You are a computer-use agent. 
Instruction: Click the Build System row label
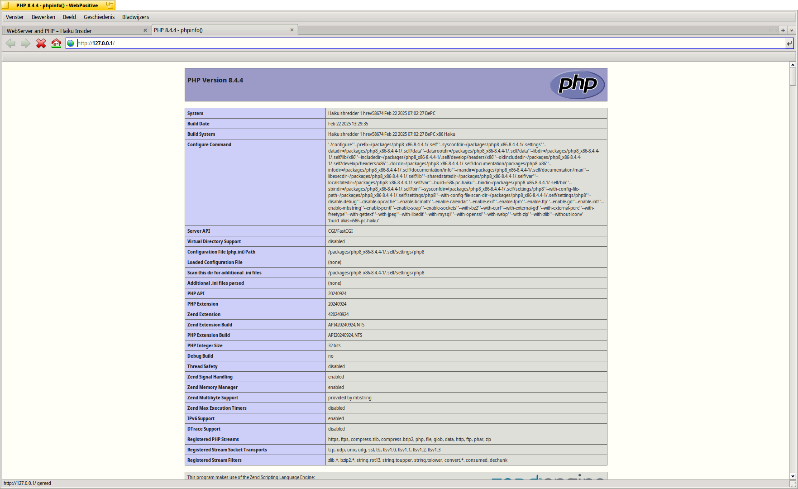[201, 134]
